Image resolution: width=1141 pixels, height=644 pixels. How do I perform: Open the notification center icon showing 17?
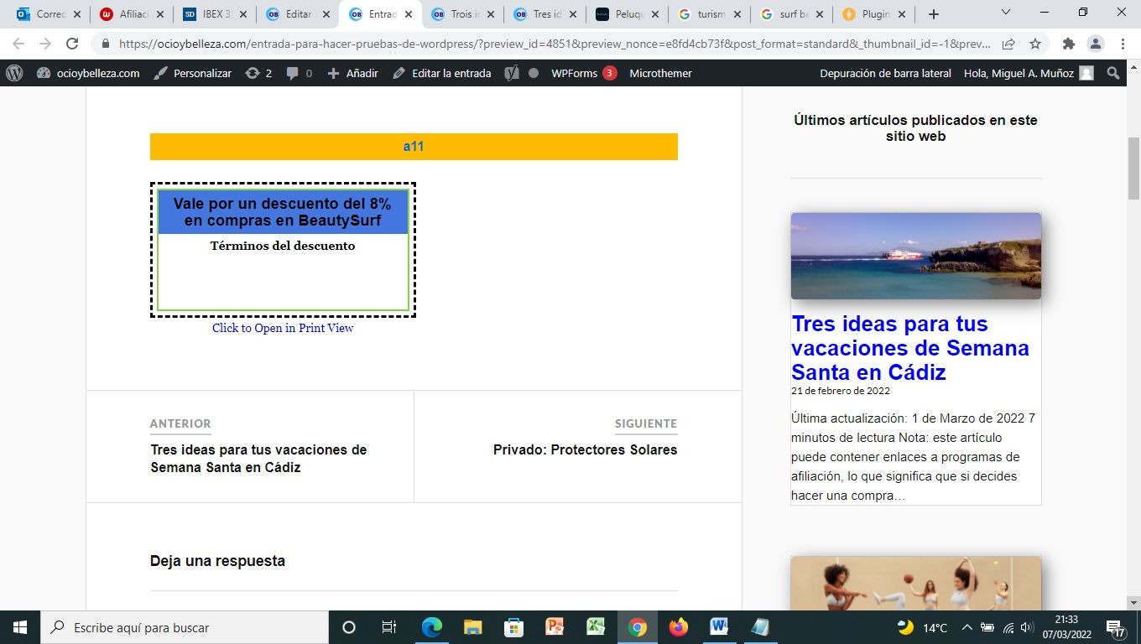pyautogui.click(x=1116, y=627)
